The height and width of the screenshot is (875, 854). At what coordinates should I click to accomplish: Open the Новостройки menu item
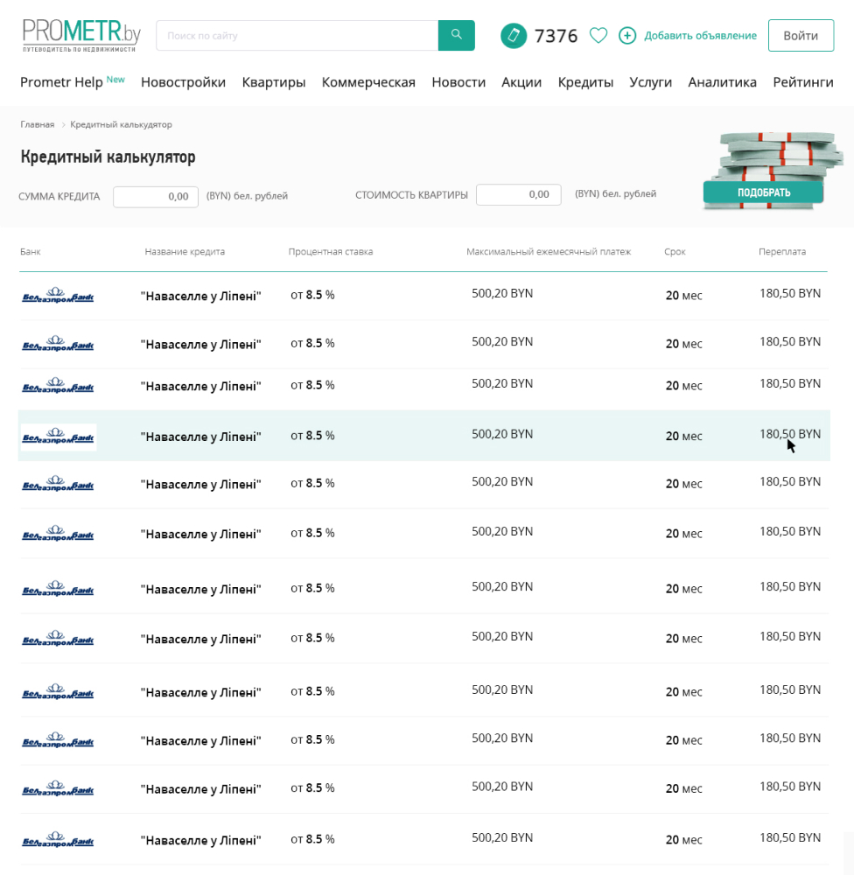pos(183,82)
